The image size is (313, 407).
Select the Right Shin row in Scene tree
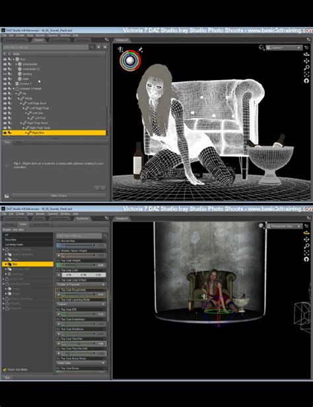coord(54,133)
